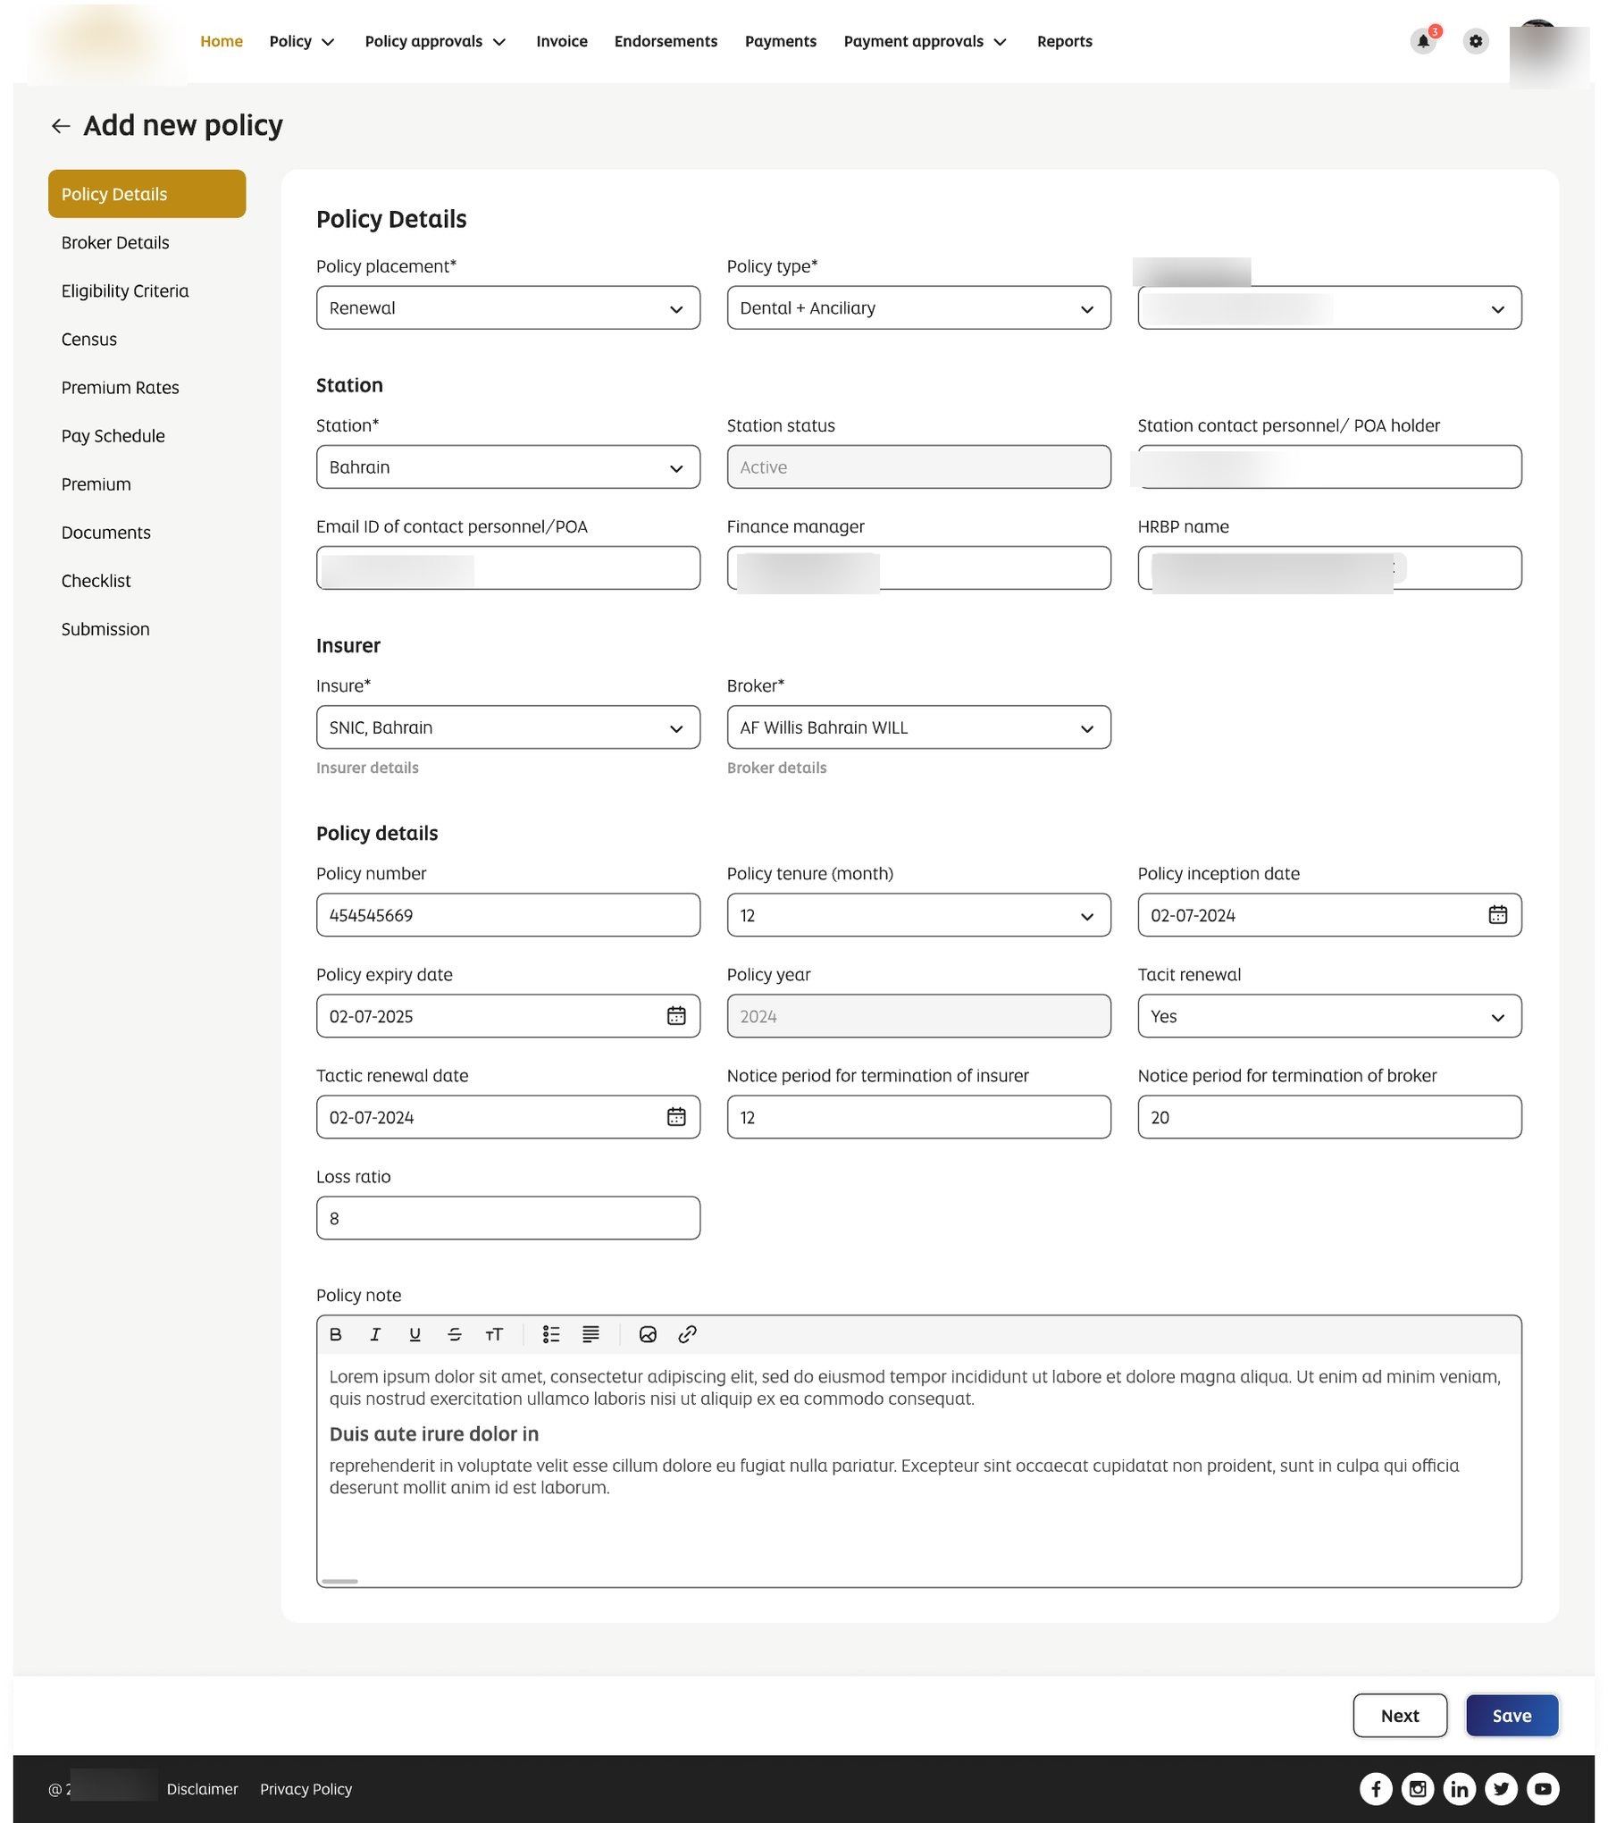Screen dimensions: 1608x1823
Task: Open the LinkedIn footer icon
Action: coord(1459,1788)
